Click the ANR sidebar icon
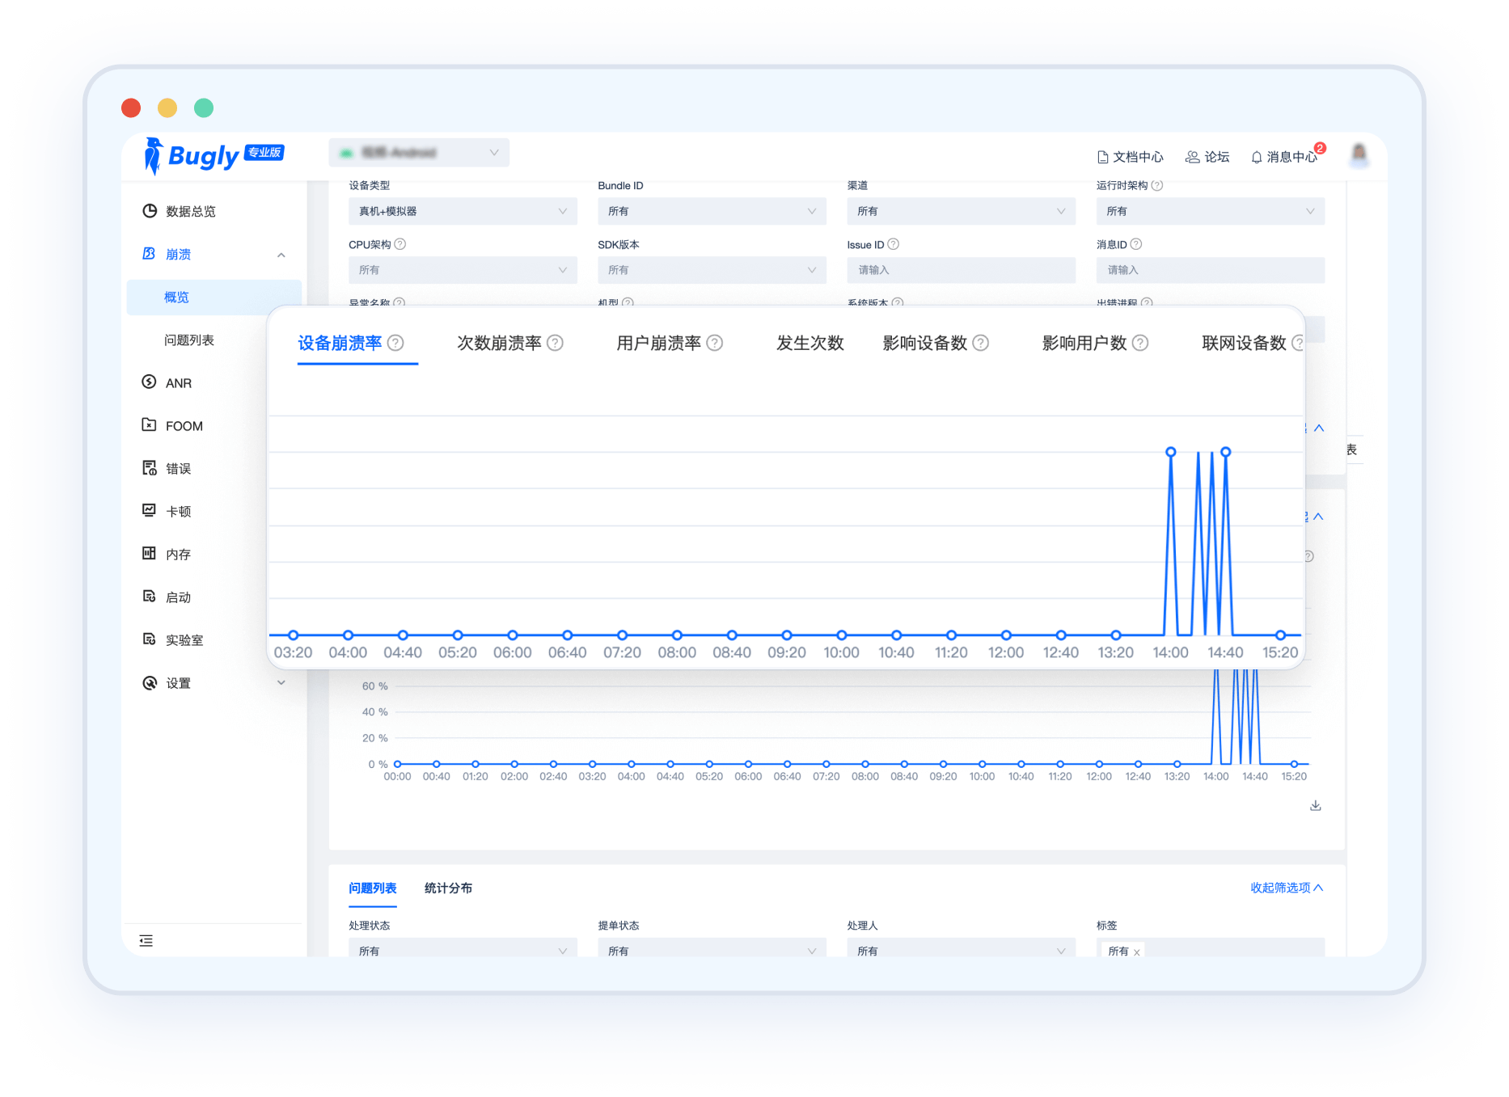 point(149,382)
